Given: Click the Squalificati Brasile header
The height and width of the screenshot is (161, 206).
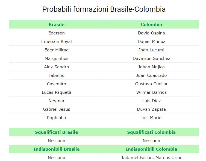Looking at the screenshot, I should pos(57,132).
